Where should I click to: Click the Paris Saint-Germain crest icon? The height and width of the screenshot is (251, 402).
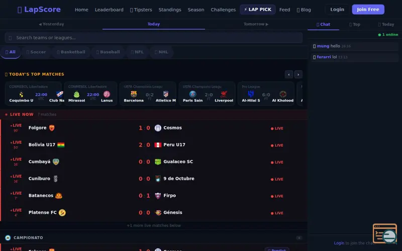pyautogui.click(x=192, y=94)
